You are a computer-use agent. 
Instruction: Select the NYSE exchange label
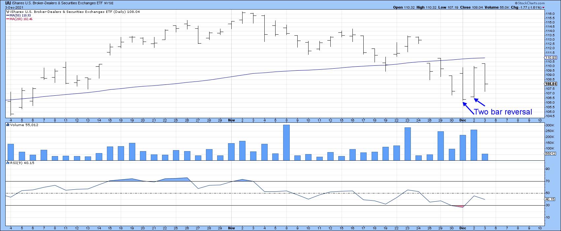(x=109, y=3)
